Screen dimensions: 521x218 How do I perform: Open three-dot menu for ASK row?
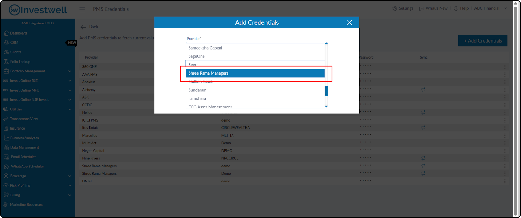click(505, 97)
